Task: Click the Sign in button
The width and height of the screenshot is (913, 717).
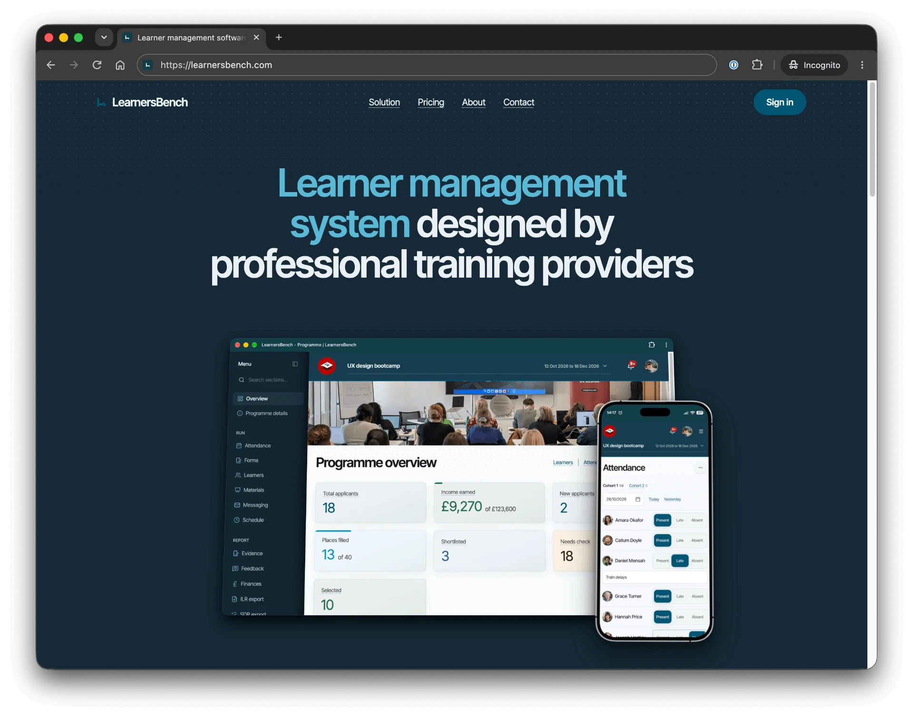Action: point(779,102)
